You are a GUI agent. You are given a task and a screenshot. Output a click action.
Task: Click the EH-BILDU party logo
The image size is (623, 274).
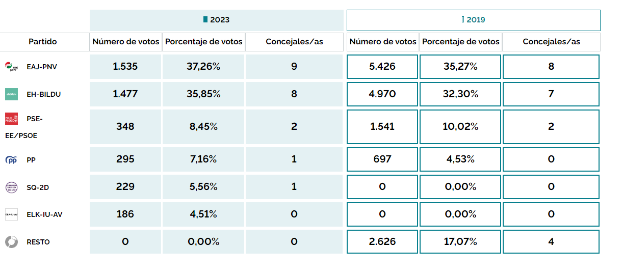11,94
